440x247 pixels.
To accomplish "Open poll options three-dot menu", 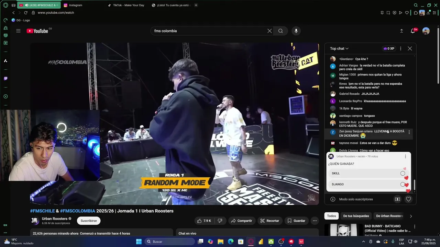I will click(x=405, y=156).
